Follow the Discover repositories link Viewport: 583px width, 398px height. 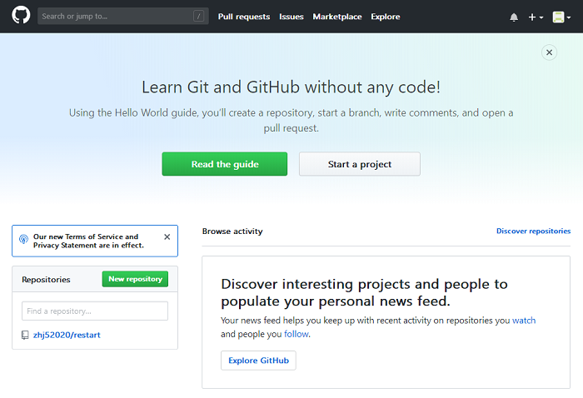(533, 231)
